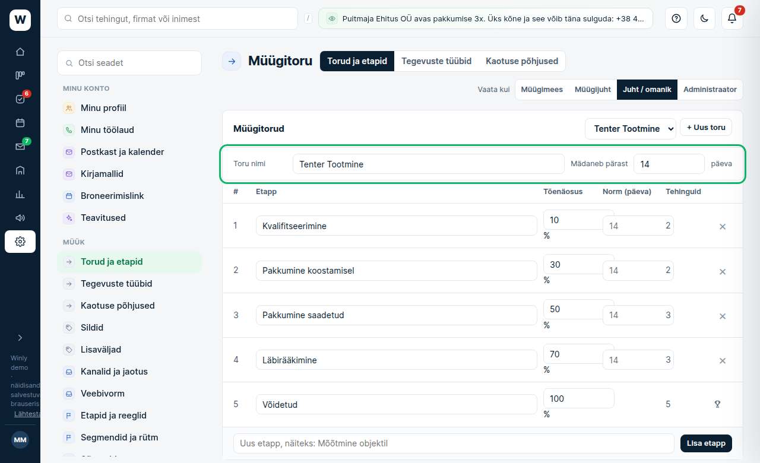Expand the left rail with the chevron arrow
This screenshot has width=760, height=463.
20,338
